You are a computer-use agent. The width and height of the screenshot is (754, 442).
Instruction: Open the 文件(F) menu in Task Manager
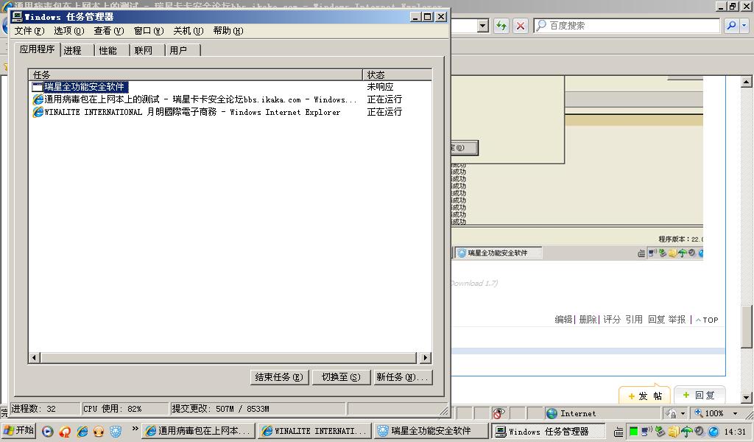(29, 31)
